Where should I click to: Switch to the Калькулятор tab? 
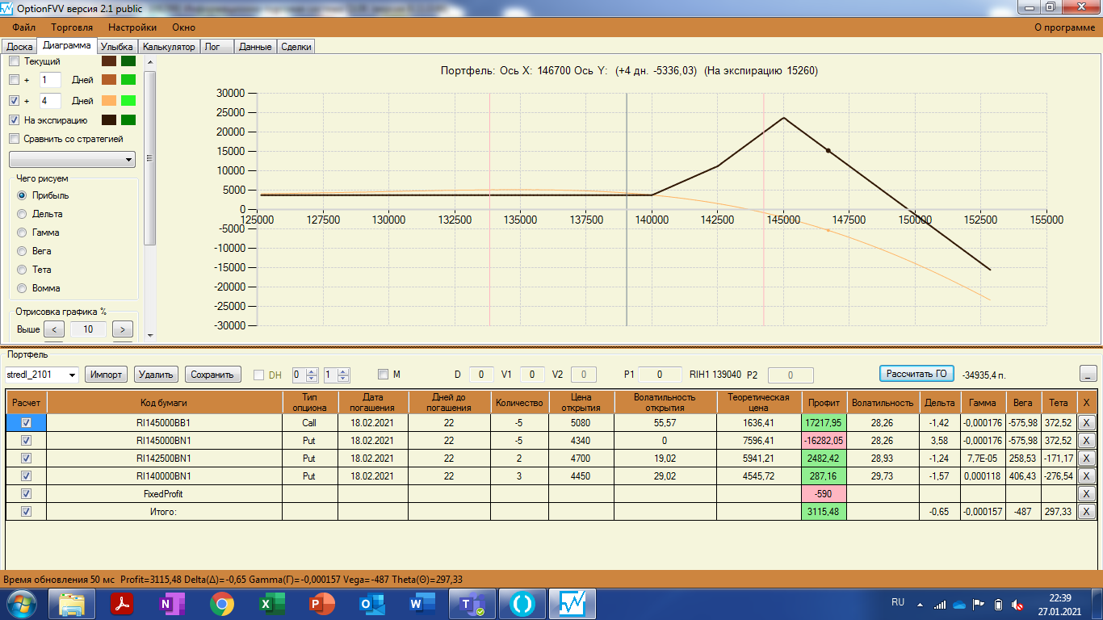point(170,47)
